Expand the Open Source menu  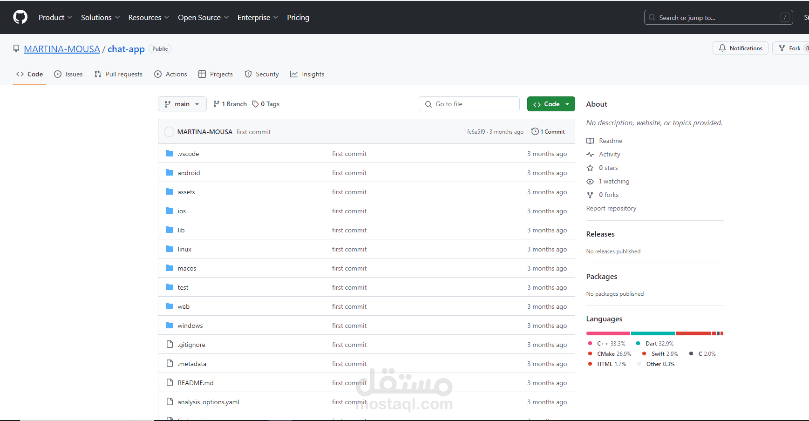(x=203, y=17)
